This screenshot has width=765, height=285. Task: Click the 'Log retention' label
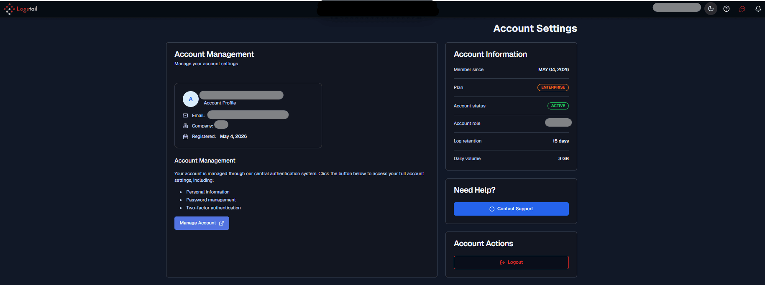(x=468, y=141)
